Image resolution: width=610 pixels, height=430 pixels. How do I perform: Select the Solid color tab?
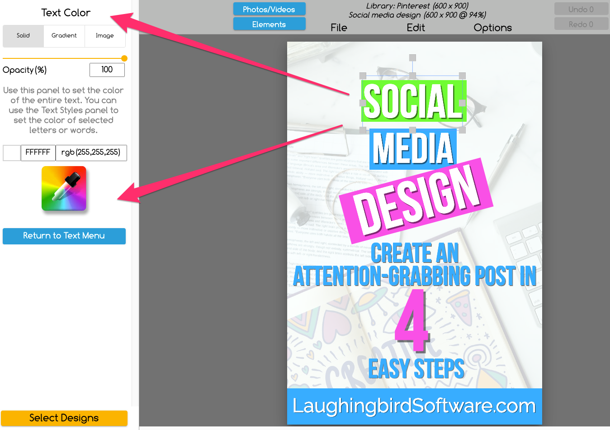24,36
